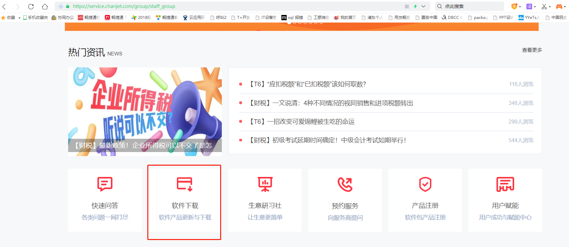Open the DBCC bookmark
Image resolution: width=569 pixels, height=247 pixels.
click(452, 18)
